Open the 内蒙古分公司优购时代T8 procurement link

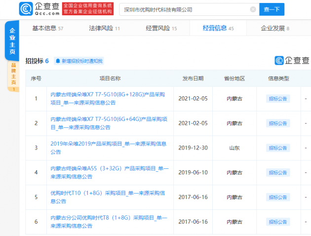(109, 222)
